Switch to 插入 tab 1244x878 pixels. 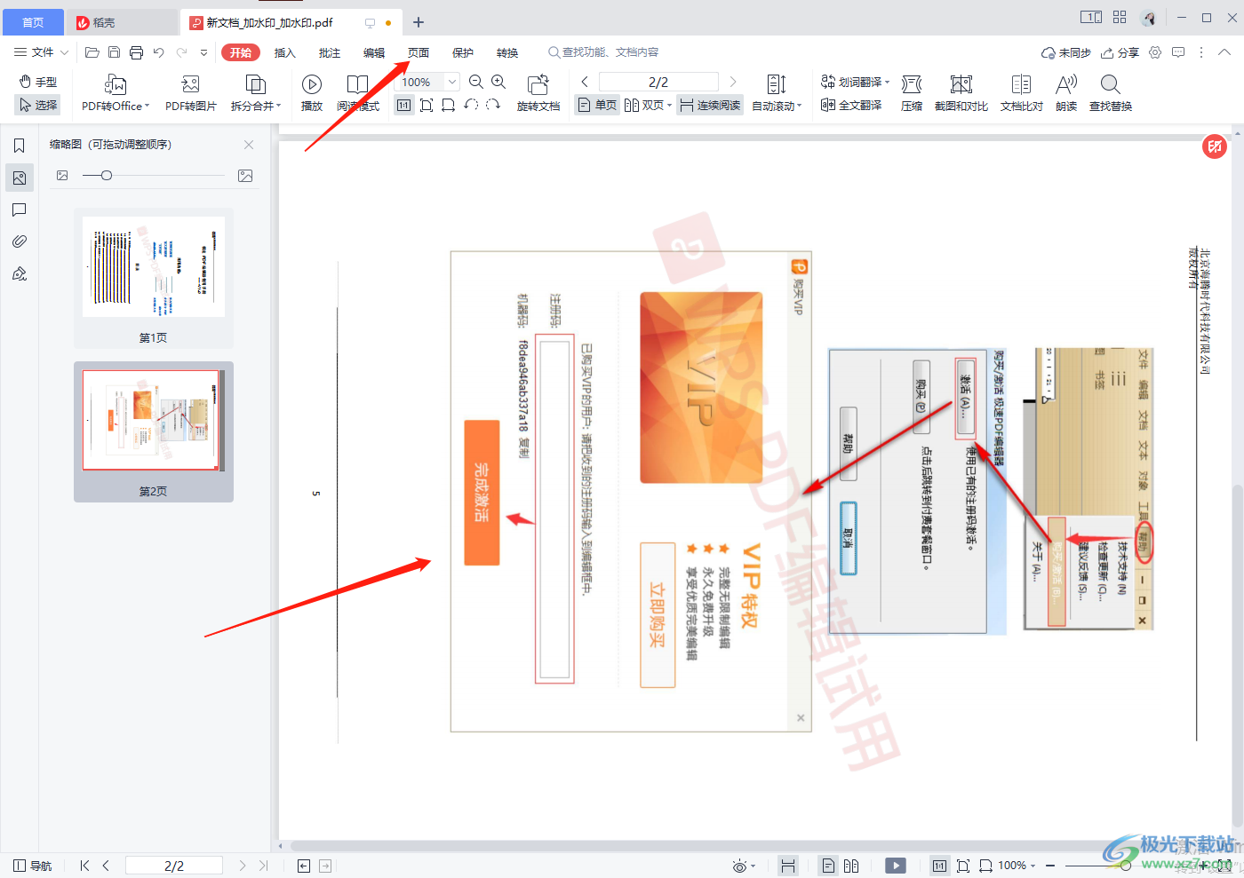(x=285, y=52)
